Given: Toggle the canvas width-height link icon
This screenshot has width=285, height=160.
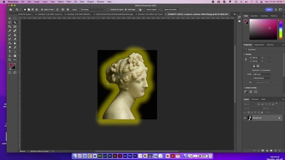Looking at the screenshot, I should pyautogui.click(x=246, y=59).
